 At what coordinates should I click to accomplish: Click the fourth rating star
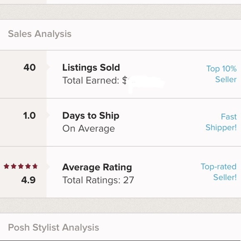[28, 166]
